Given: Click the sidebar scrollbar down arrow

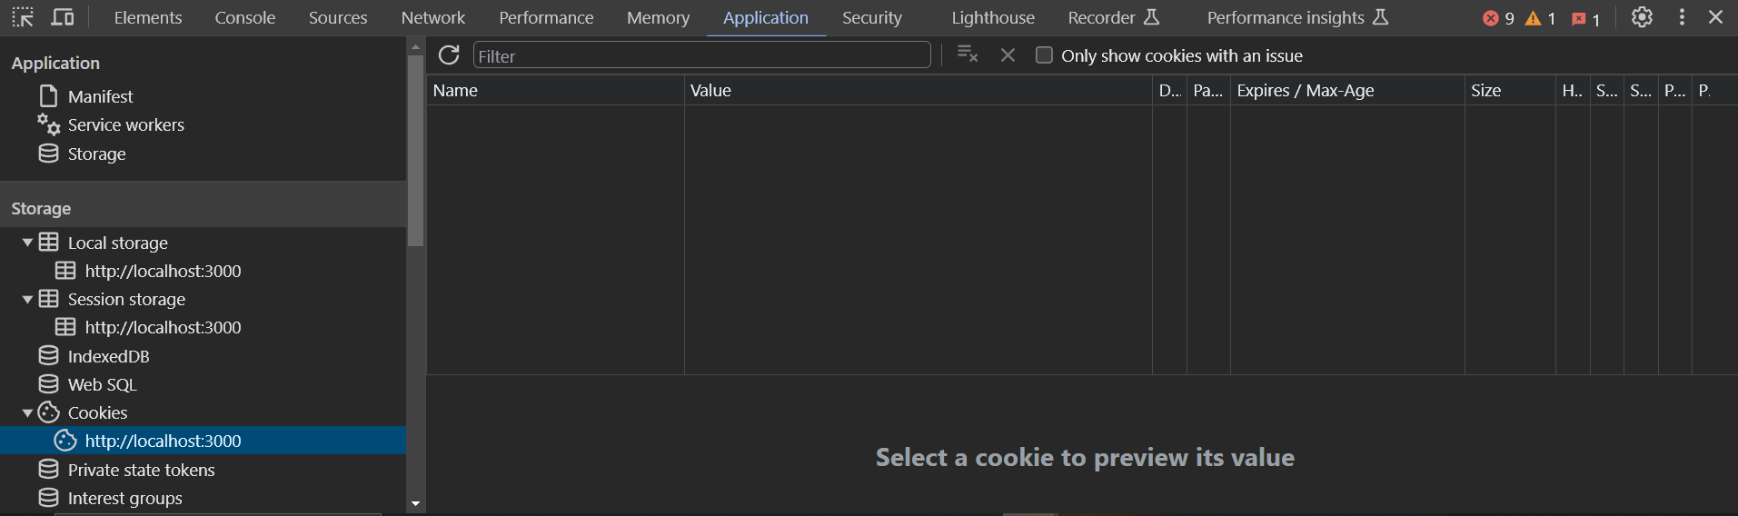Looking at the screenshot, I should 415,503.
